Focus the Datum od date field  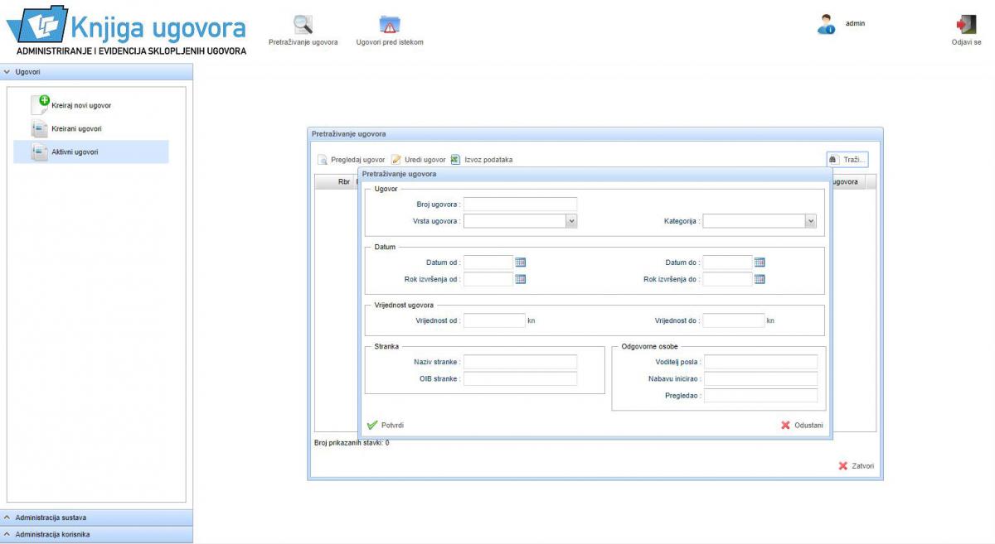pos(488,262)
